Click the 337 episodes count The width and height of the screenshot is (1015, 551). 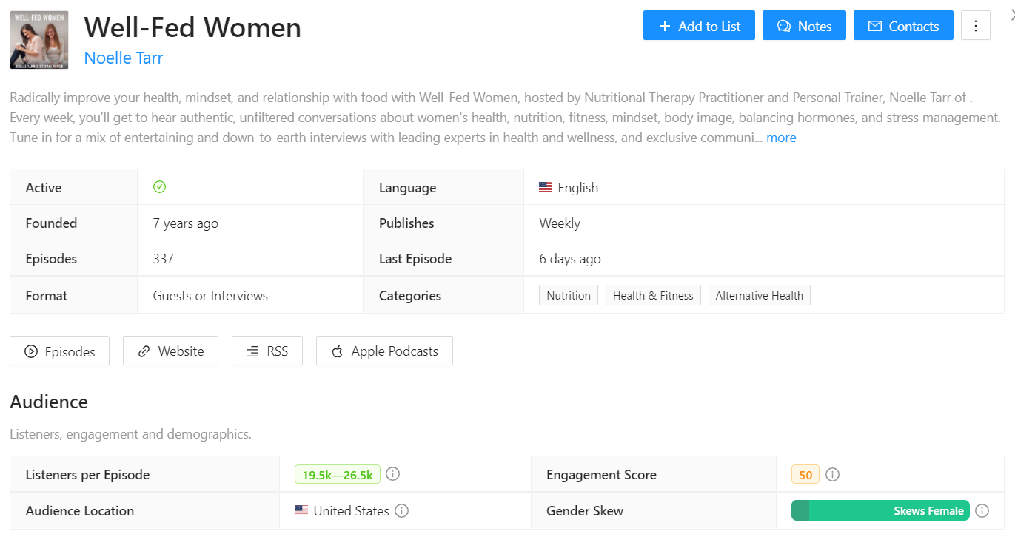(x=164, y=258)
